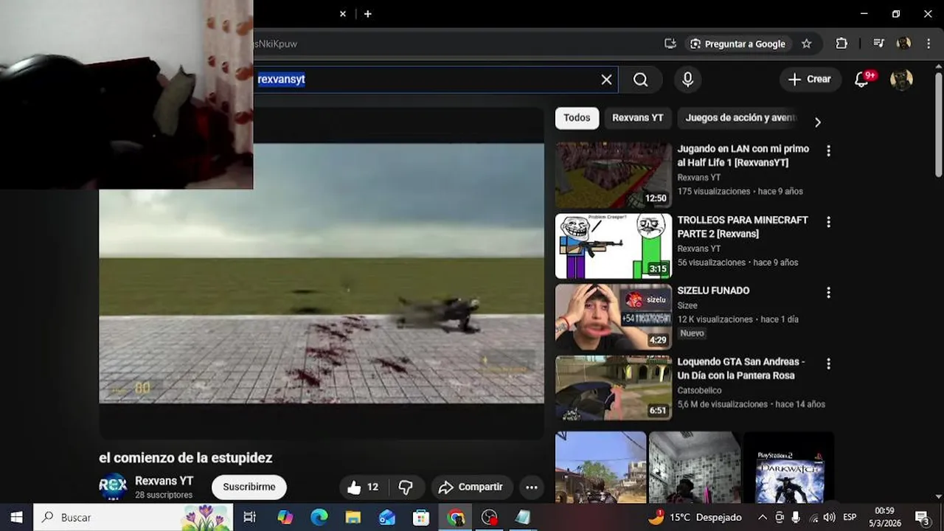Open options for Jugando en LAN video
This screenshot has height=531, width=944.
pyautogui.click(x=828, y=150)
